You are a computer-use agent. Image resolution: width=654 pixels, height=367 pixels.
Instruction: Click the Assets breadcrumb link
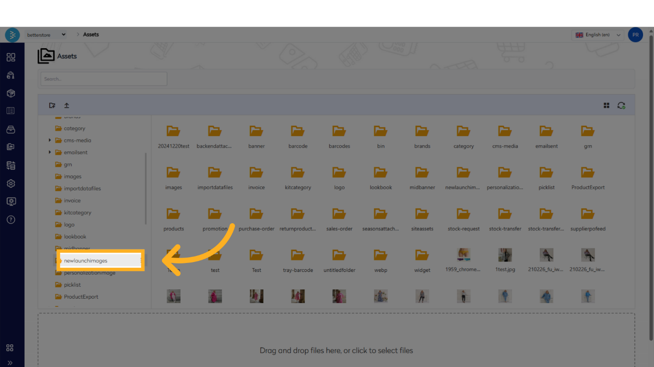click(x=91, y=35)
